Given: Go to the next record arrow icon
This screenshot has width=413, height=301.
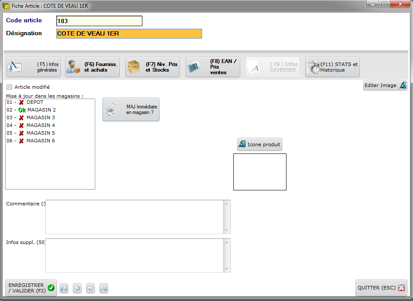Looking at the screenshot, I should pyautogui.click(x=90, y=288).
